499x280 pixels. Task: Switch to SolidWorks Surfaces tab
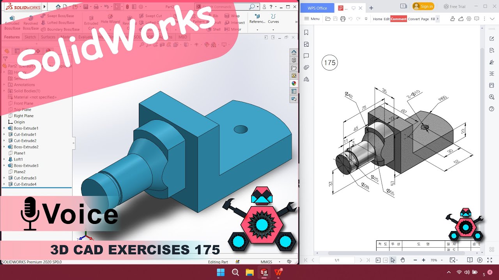(48, 37)
